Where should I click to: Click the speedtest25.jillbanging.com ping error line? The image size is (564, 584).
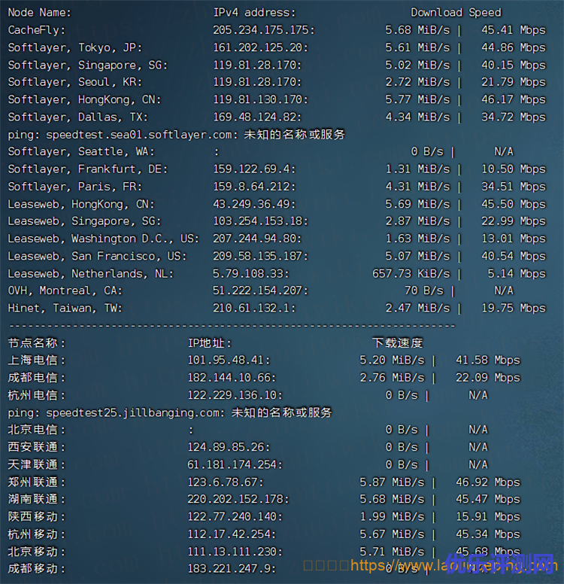(170, 412)
